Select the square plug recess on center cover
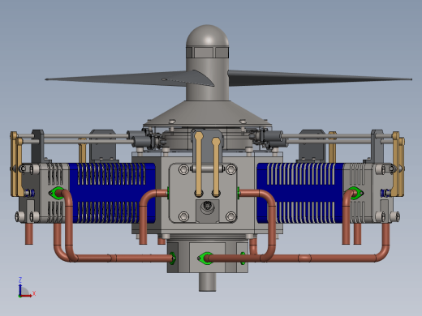The image size is (422, 316). (207, 211)
